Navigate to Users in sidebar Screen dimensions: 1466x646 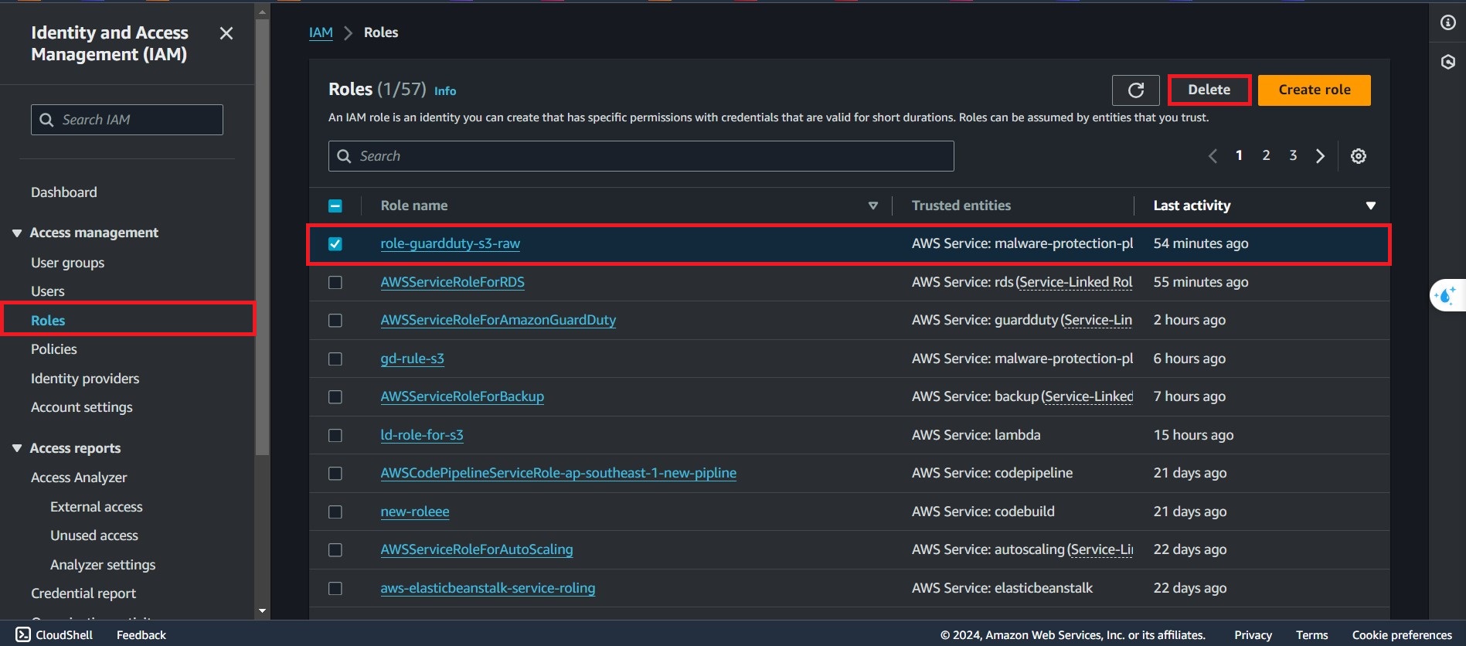coord(48,291)
